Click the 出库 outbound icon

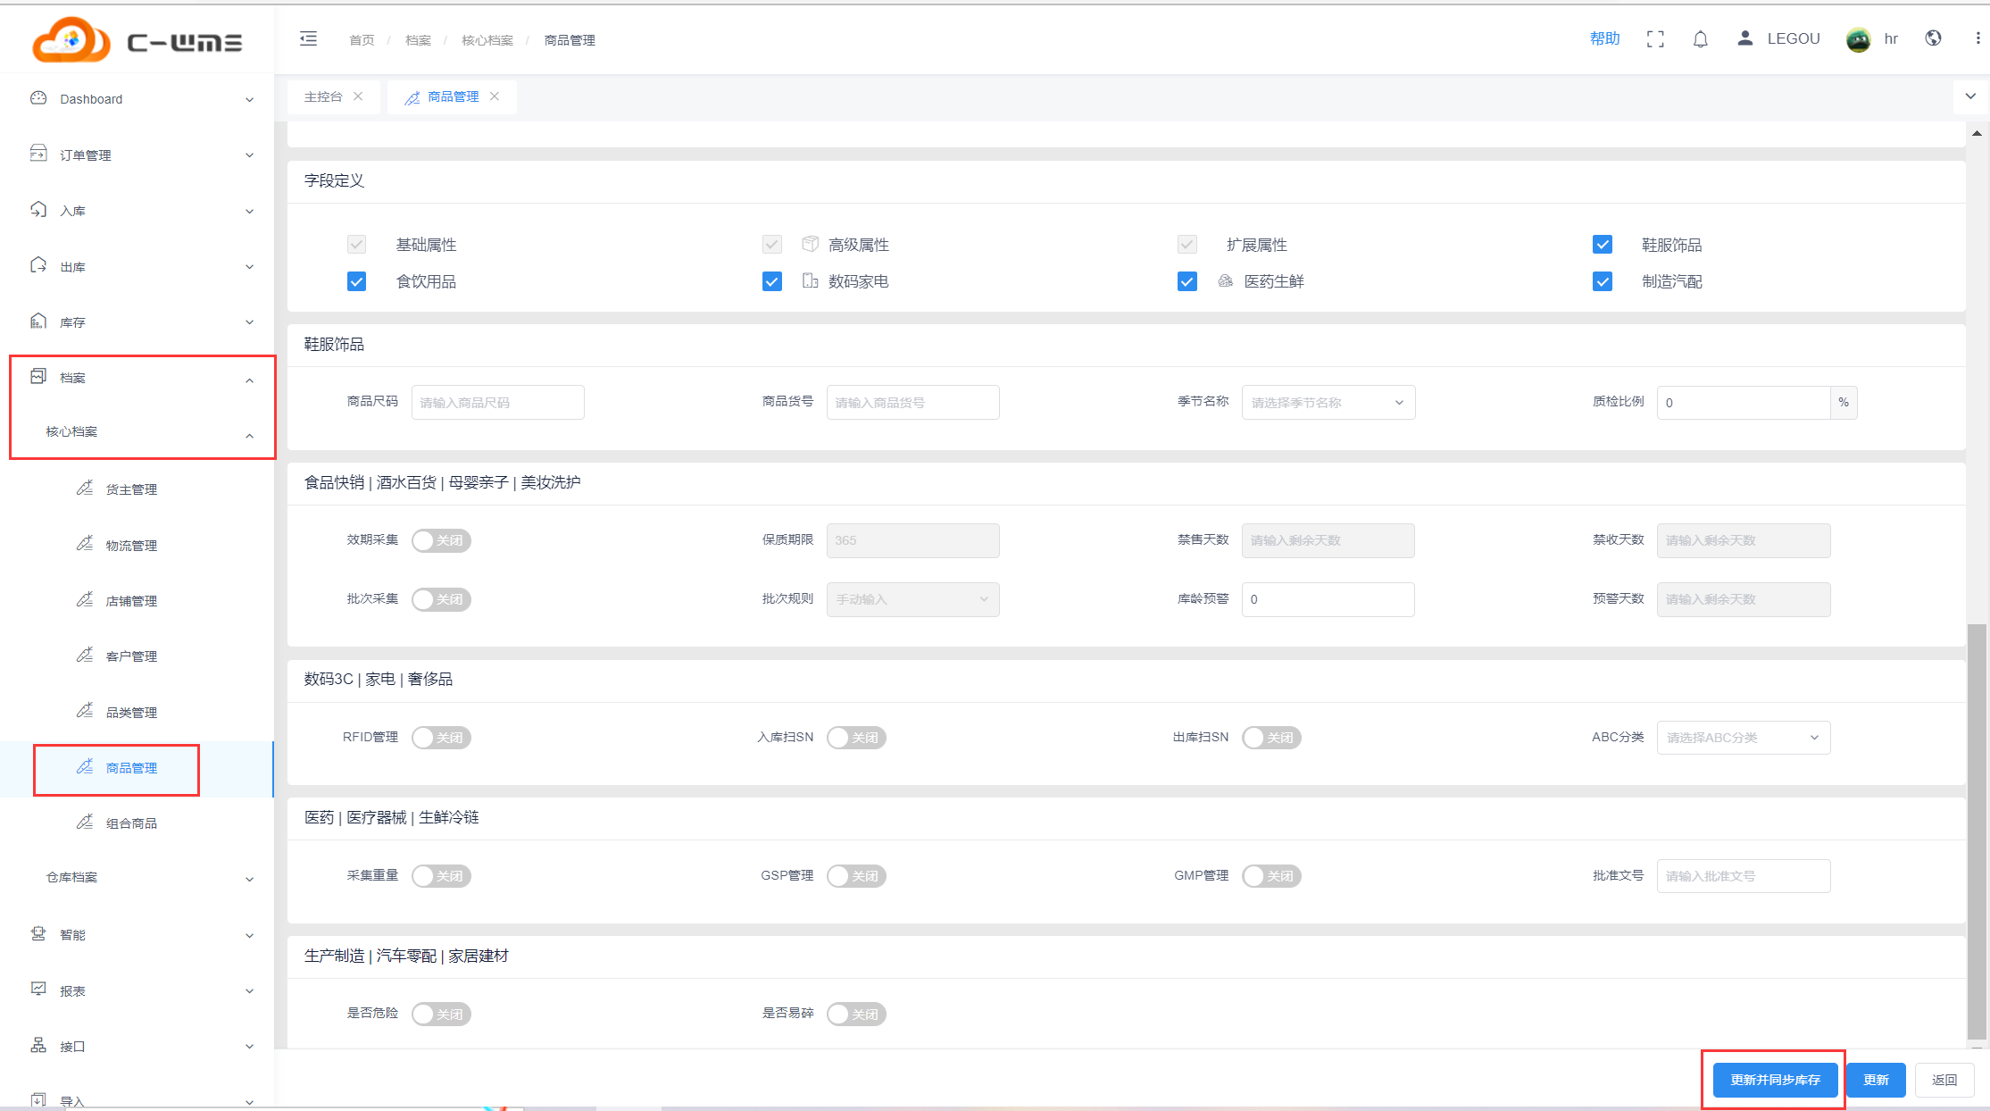tap(38, 265)
